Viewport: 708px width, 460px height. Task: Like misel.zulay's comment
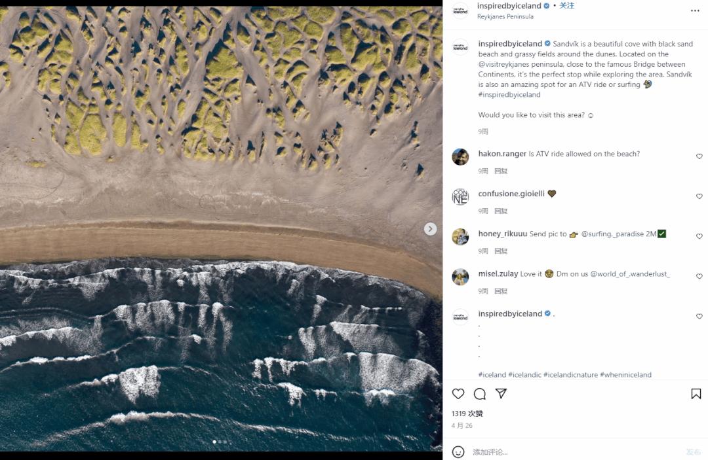click(699, 276)
